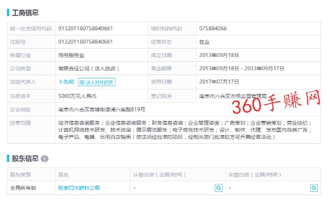Select 成立日期 value 2013年09月18日
The height and width of the screenshot is (205, 330).
tap(219, 55)
